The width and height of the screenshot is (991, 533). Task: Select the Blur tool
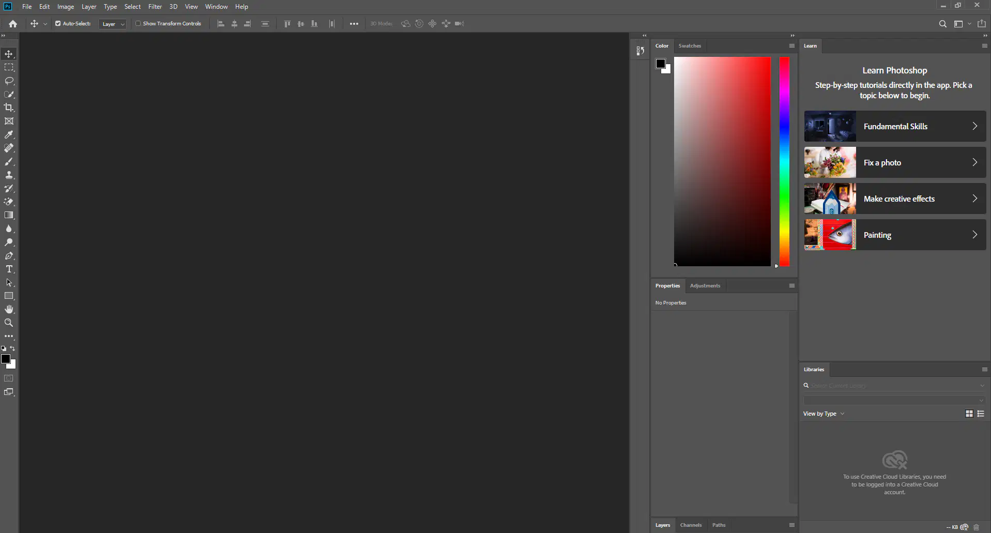click(x=9, y=229)
